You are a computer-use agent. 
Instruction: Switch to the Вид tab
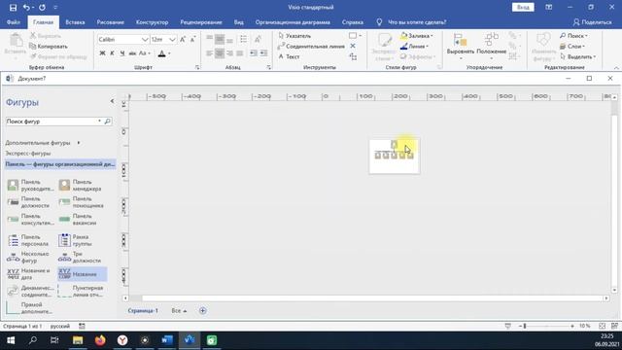238,22
